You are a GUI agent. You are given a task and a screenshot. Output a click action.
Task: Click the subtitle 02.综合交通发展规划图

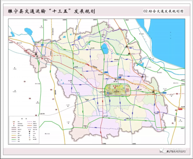tap(163, 11)
